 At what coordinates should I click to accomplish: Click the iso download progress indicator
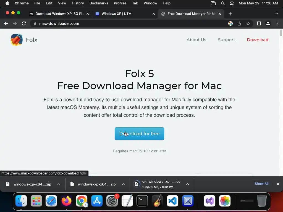pos(137,184)
